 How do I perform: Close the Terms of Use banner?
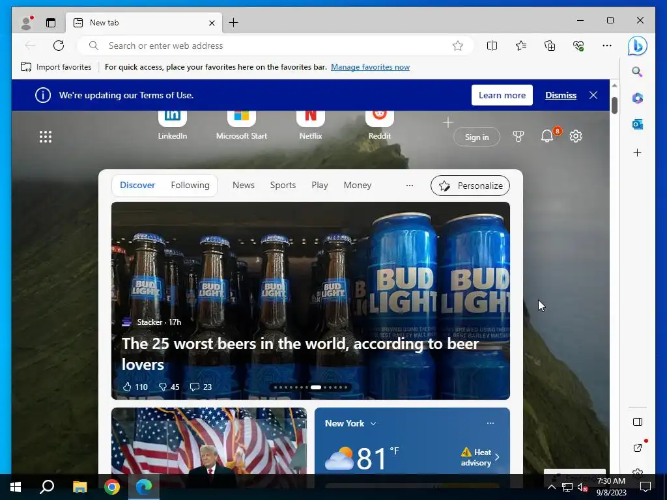593,95
